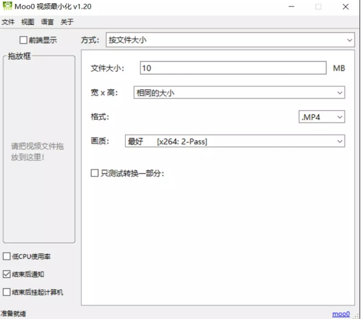
Task: Uncheck the 结束后通知 checkbox
Action: 7,274
